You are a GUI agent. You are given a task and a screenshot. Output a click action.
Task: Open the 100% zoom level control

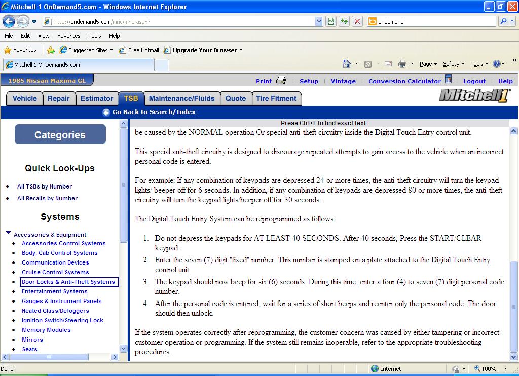click(491, 369)
